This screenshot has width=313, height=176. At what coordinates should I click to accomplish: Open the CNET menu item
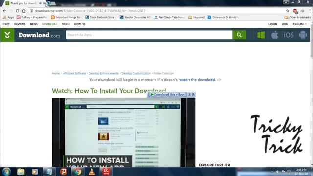click(x=6, y=24)
